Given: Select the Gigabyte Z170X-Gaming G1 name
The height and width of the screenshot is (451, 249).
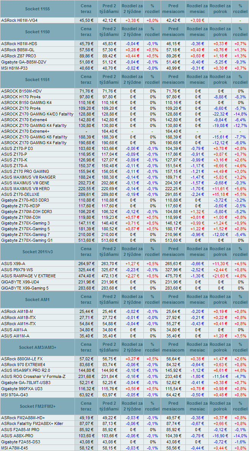Looking at the screenshot, I should tap(27, 240).
